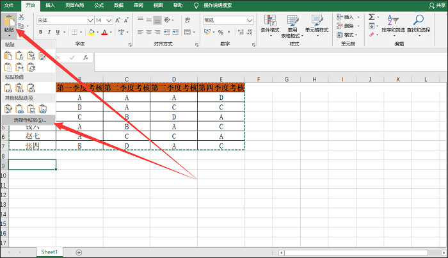The height and width of the screenshot is (258, 448).
Task: Choose the Paste Values icon
Action: (x=8, y=88)
